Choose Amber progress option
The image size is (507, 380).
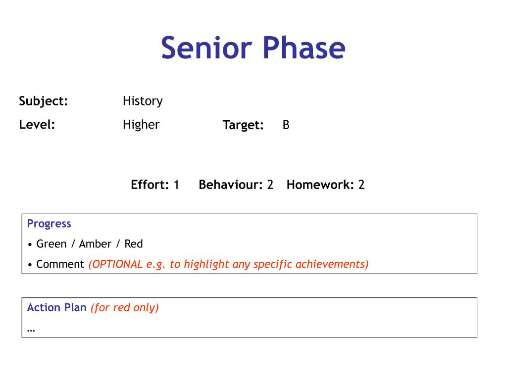pyautogui.click(x=95, y=243)
